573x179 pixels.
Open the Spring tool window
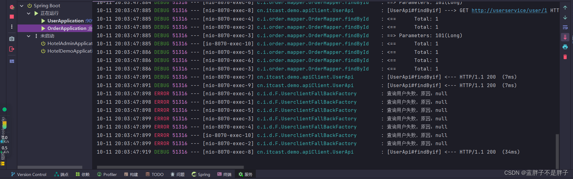click(201, 174)
